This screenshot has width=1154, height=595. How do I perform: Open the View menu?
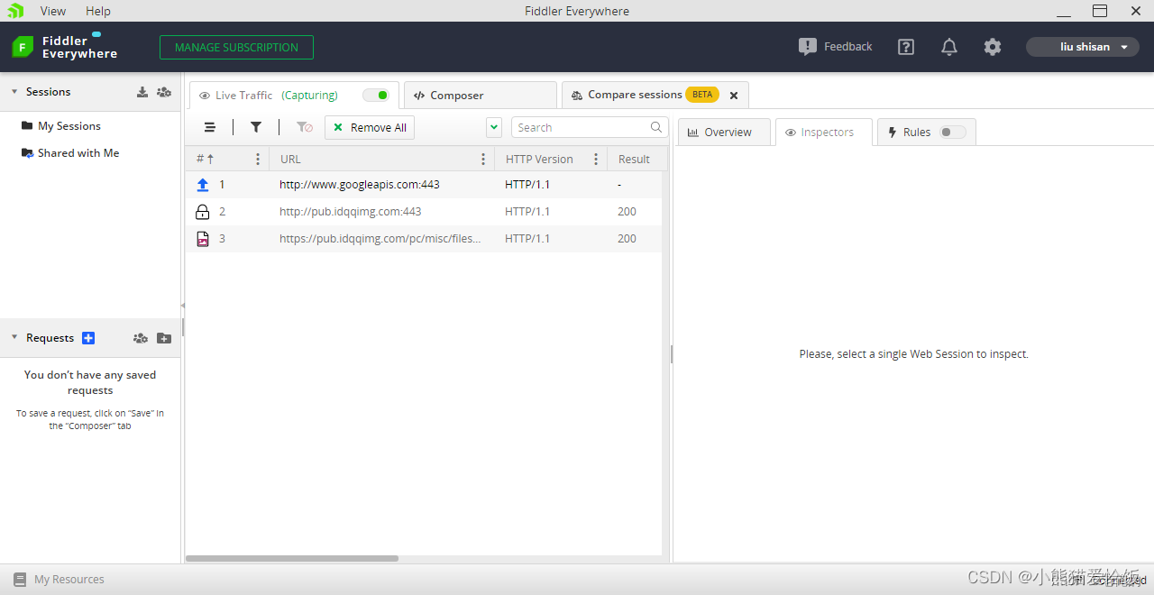tap(53, 11)
